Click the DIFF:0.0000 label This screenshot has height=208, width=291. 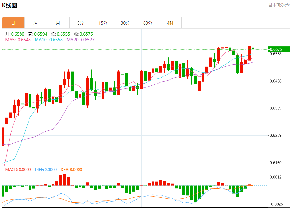click(x=46, y=170)
